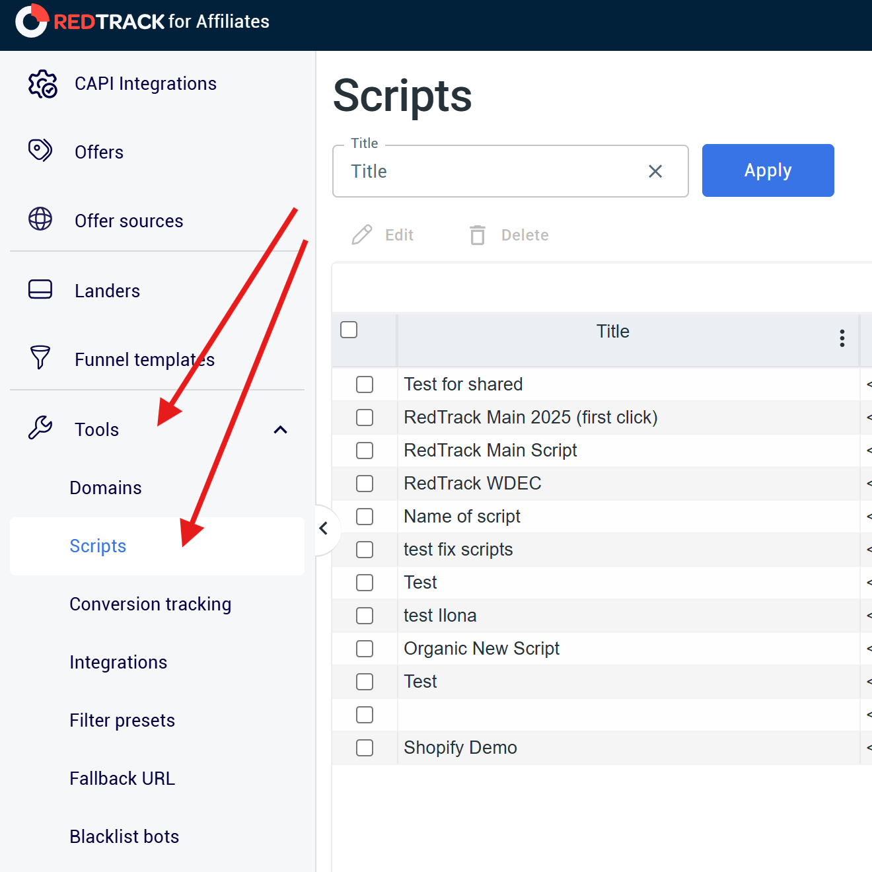This screenshot has height=872, width=872.
Task: Check the 'Test for shared' row checkbox
Action: pyautogui.click(x=365, y=384)
